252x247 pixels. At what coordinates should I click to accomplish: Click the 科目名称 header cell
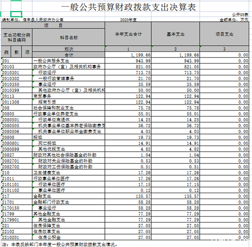pyautogui.click(x=69, y=37)
